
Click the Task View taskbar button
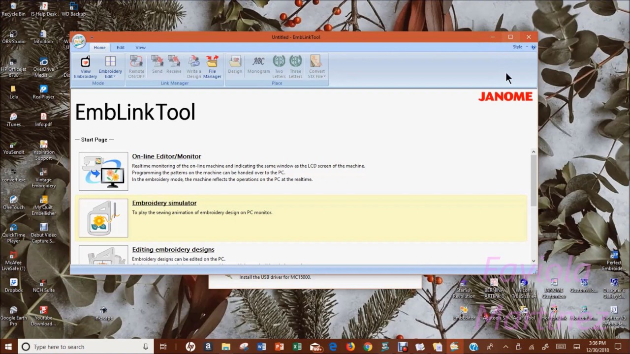163,347
